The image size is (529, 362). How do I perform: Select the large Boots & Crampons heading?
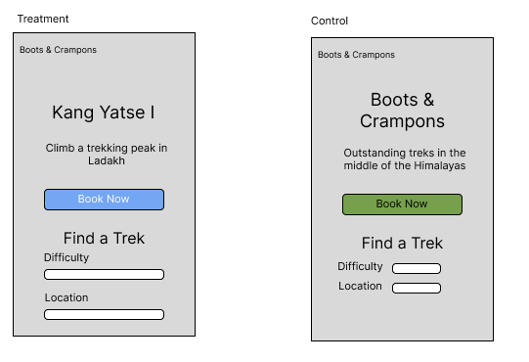(402, 111)
